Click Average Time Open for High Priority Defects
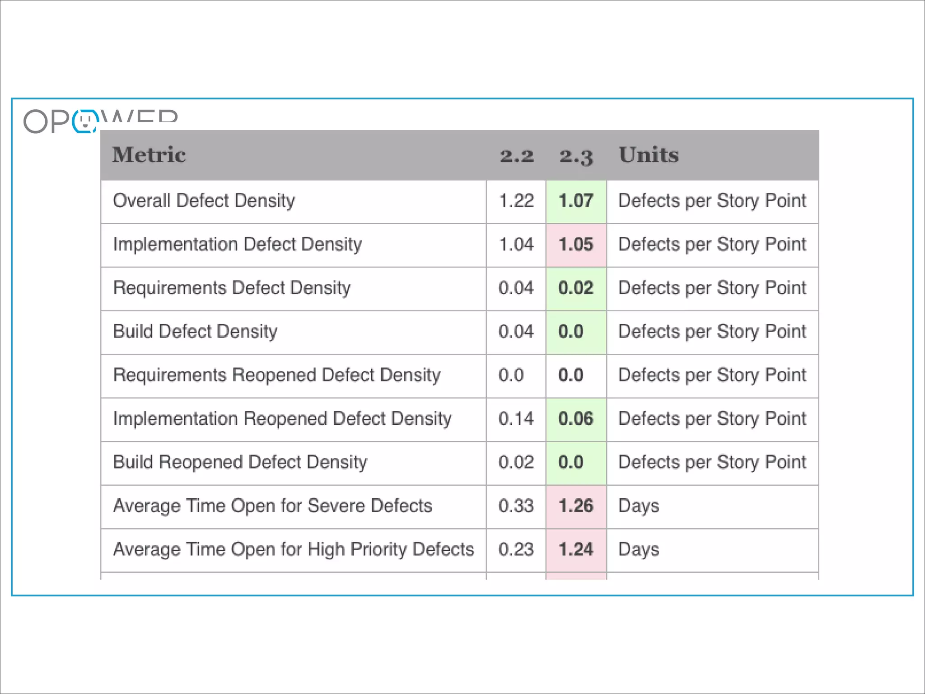 tap(294, 550)
